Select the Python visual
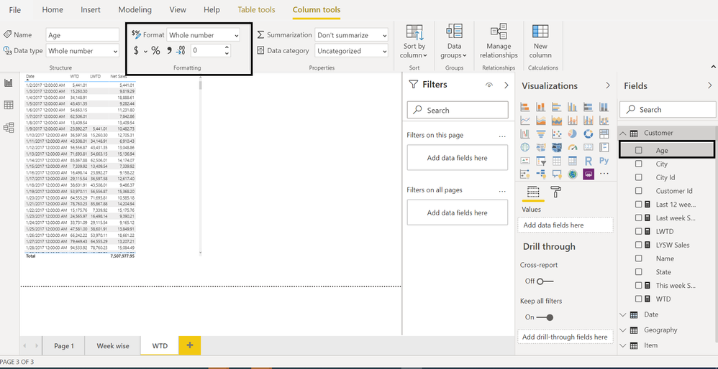The height and width of the screenshot is (369, 718). tap(604, 161)
